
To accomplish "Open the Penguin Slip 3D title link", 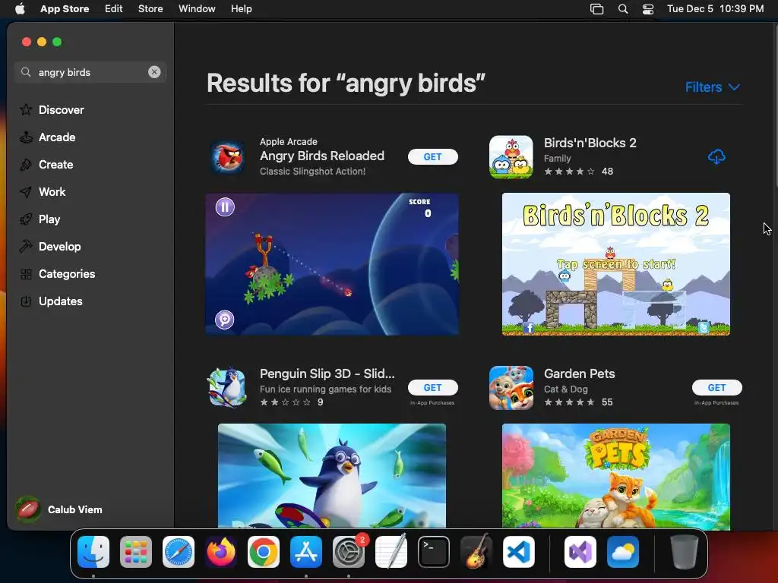I will 327,373.
